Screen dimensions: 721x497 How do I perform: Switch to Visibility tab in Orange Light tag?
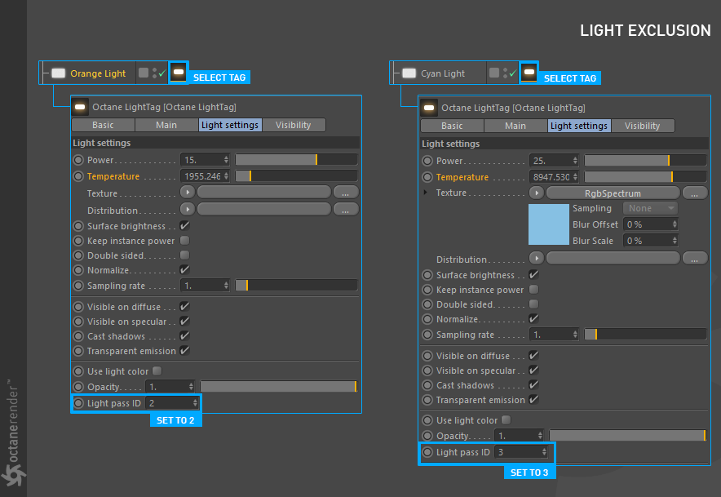click(293, 125)
